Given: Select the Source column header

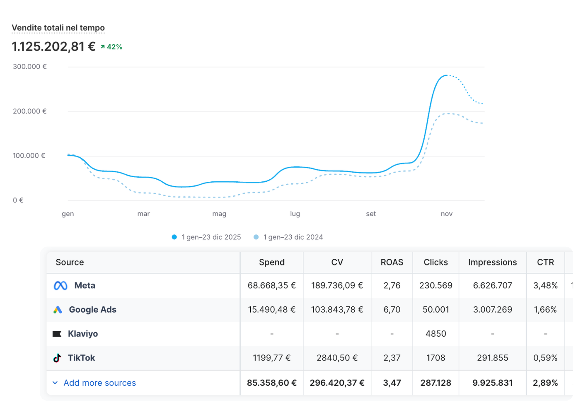Looking at the screenshot, I should pyautogui.click(x=70, y=262).
